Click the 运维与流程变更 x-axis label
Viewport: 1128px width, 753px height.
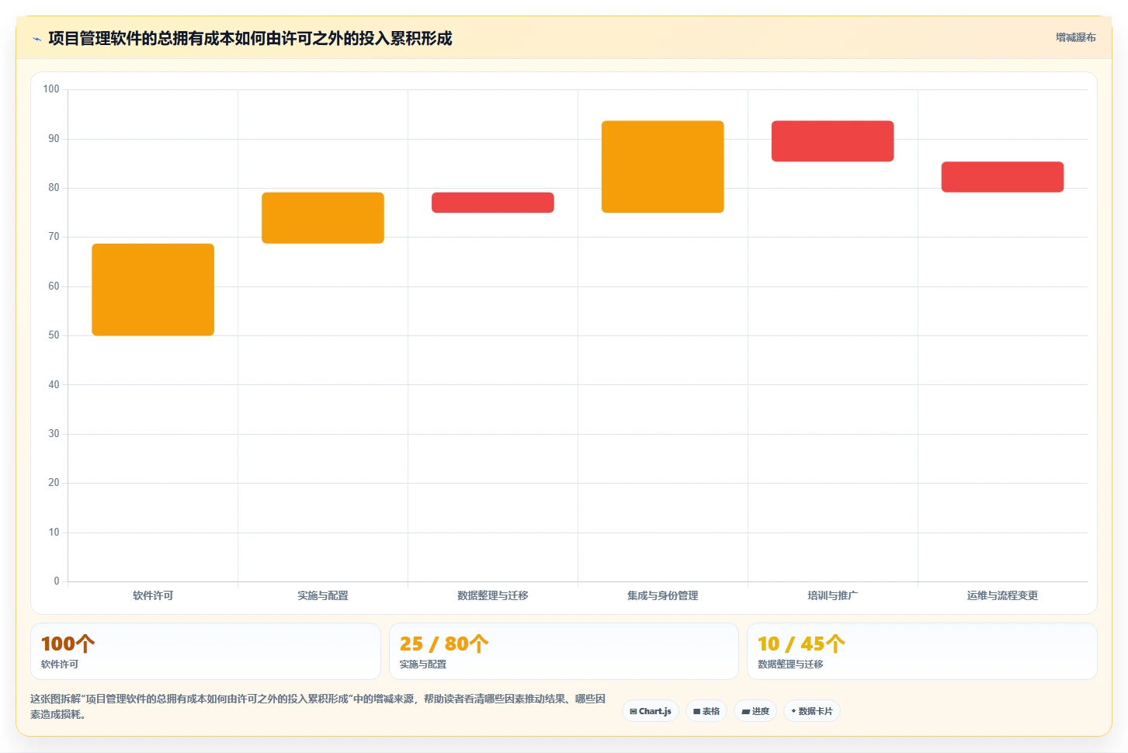(1002, 595)
